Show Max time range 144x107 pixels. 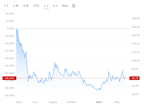coord(65,6)
